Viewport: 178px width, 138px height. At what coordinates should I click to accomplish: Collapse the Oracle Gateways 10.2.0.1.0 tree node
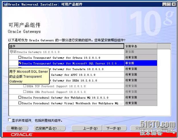pos(11,52)
